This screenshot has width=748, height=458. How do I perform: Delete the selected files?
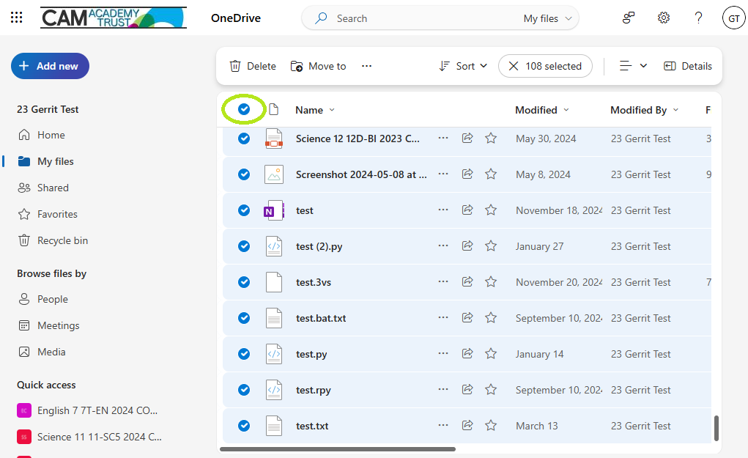click(253, 66)
